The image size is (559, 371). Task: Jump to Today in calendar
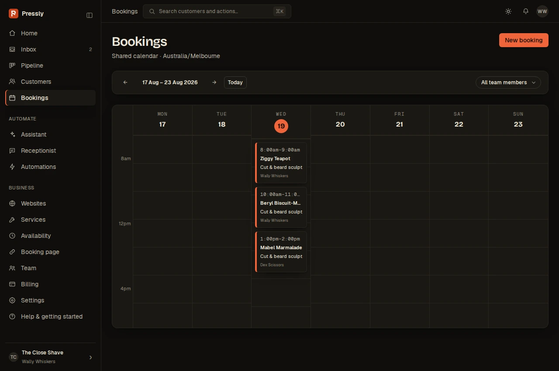tap(235, 82)
